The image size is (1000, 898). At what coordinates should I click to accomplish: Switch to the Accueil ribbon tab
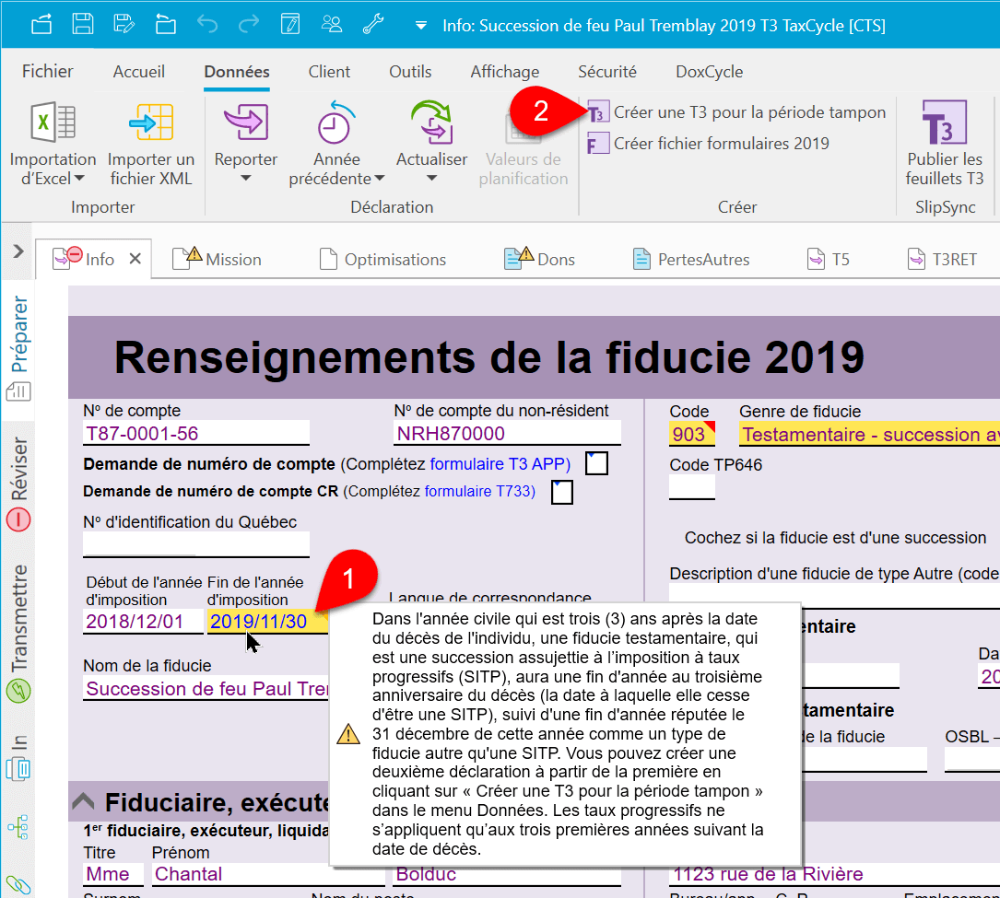139,72
